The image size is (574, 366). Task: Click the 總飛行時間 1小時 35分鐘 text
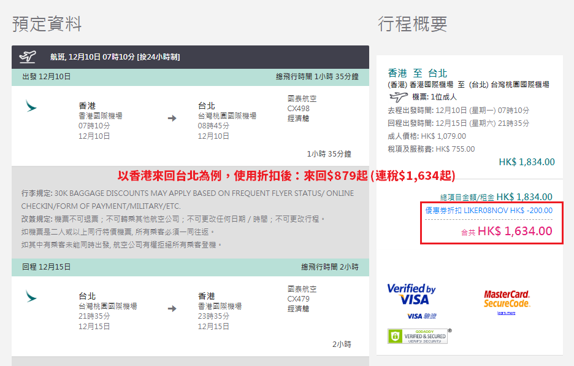click(x=317, y=77)
